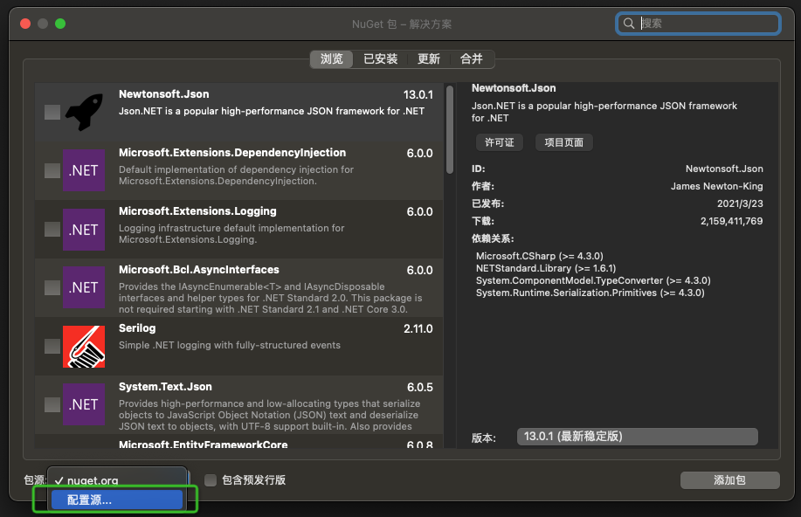This screenshot has height=517, width=801.
Task: Switch to the 更新 tab
Action: tap(429, 59)
